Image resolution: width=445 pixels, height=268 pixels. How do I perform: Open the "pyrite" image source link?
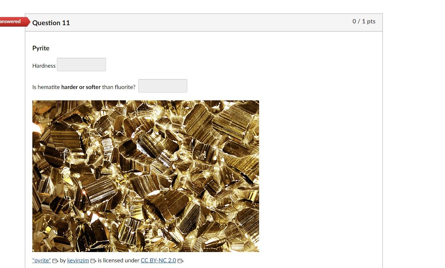point(42,260)
